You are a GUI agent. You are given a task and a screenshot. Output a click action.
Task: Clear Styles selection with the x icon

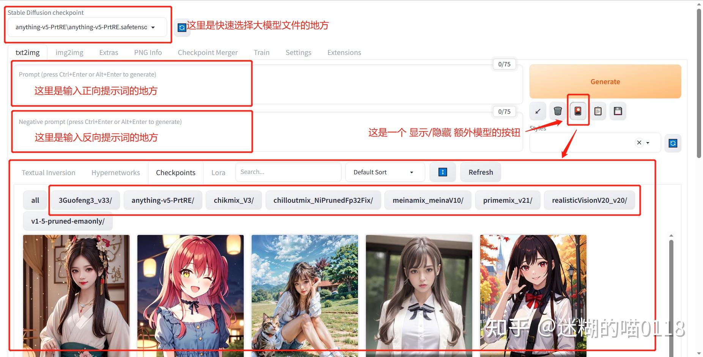(639, 142)
